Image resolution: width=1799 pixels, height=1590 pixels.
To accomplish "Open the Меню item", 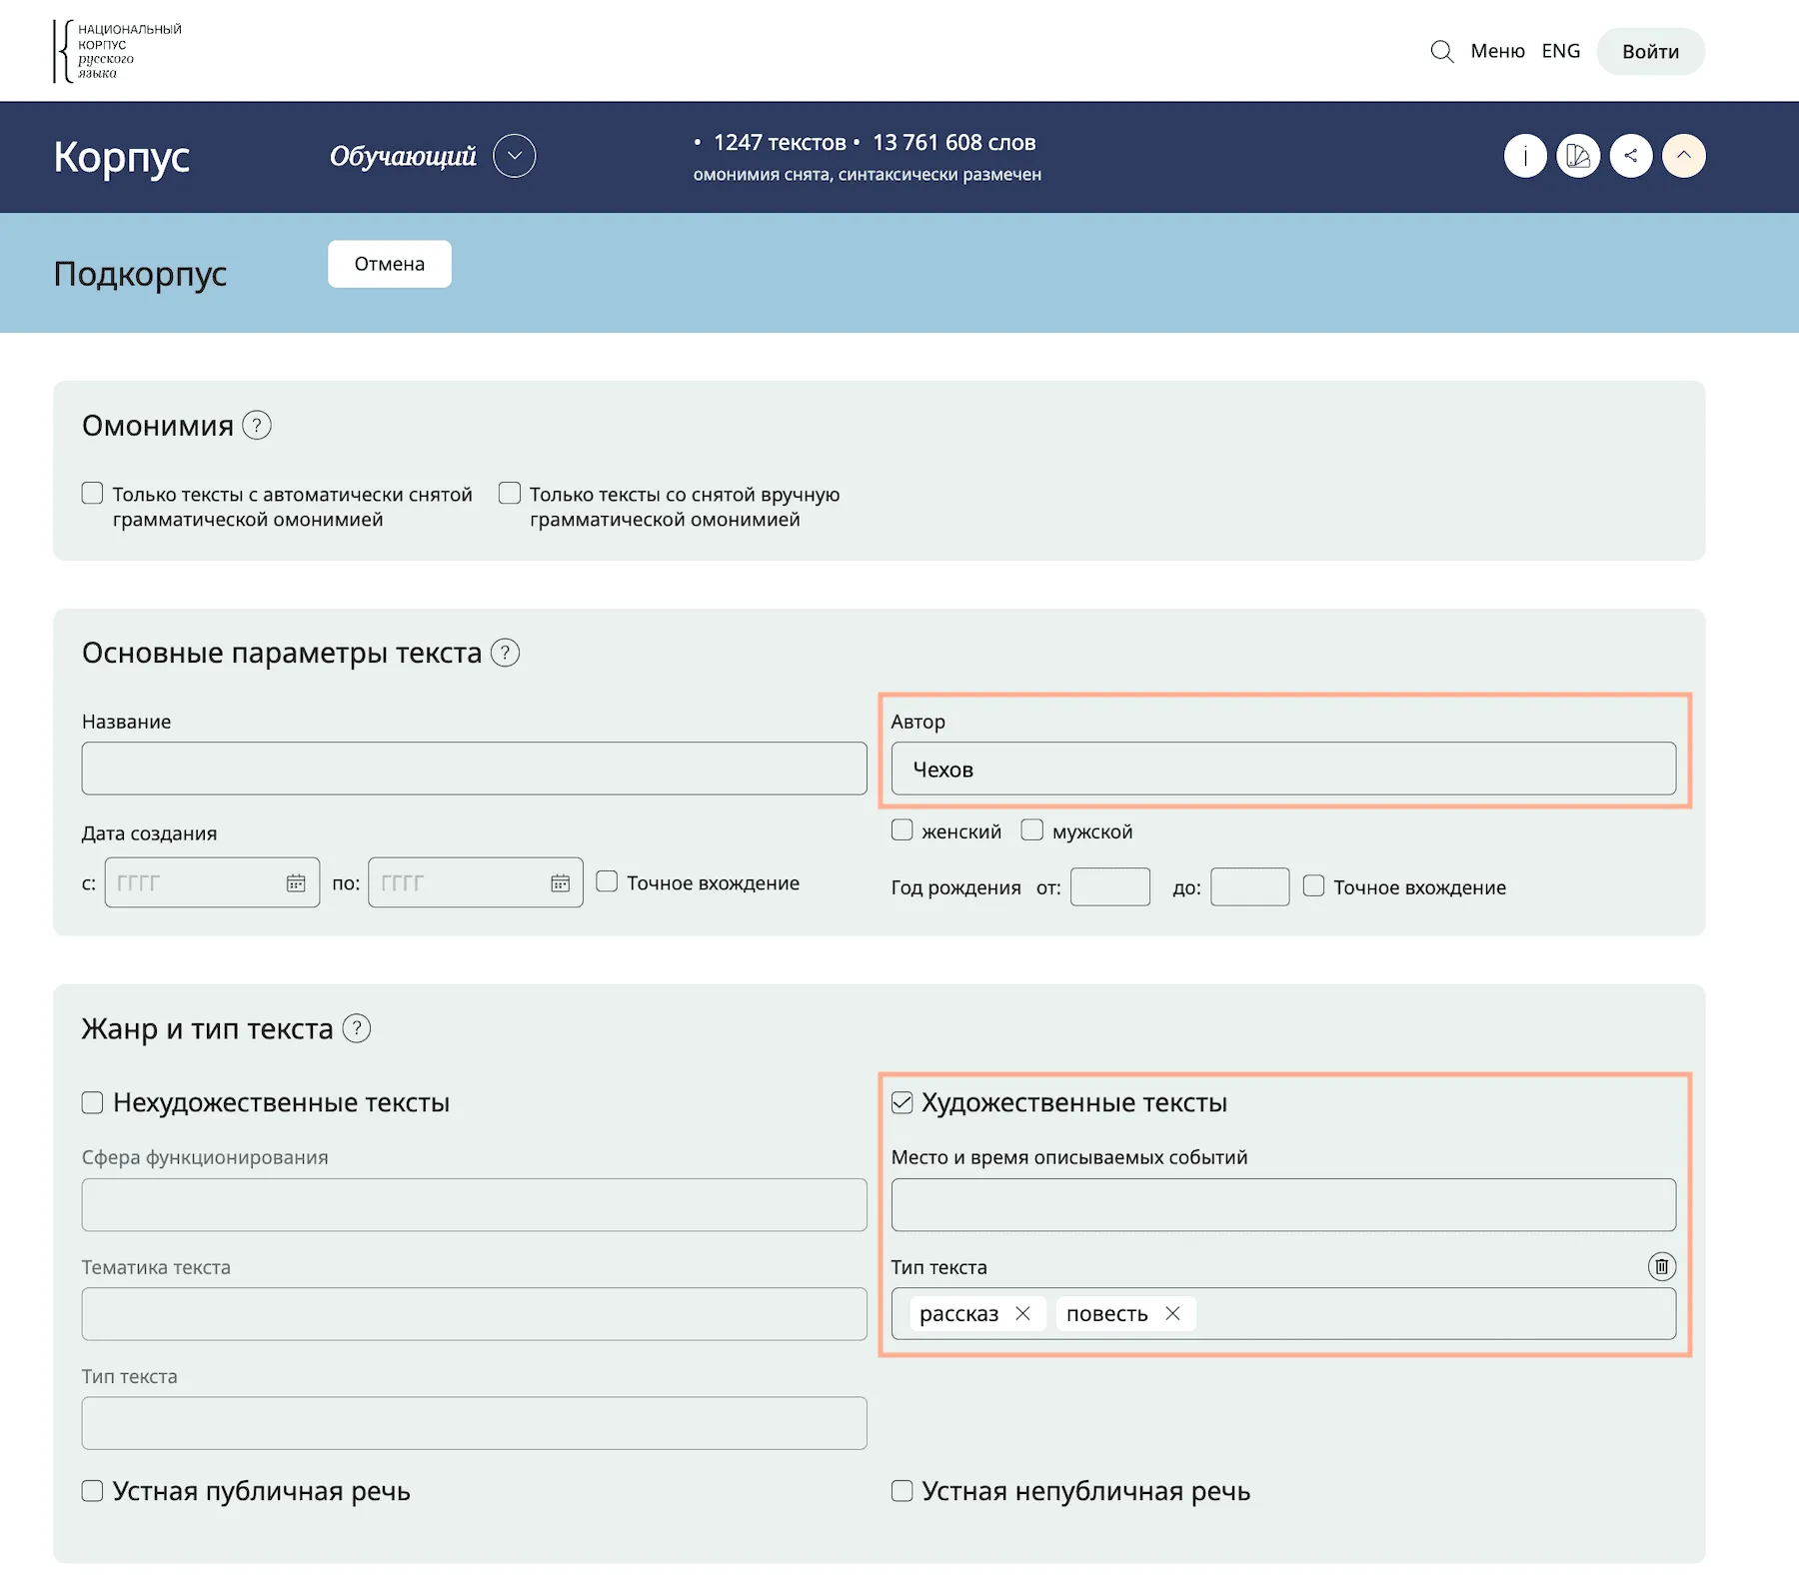I will coord(1497,51).
